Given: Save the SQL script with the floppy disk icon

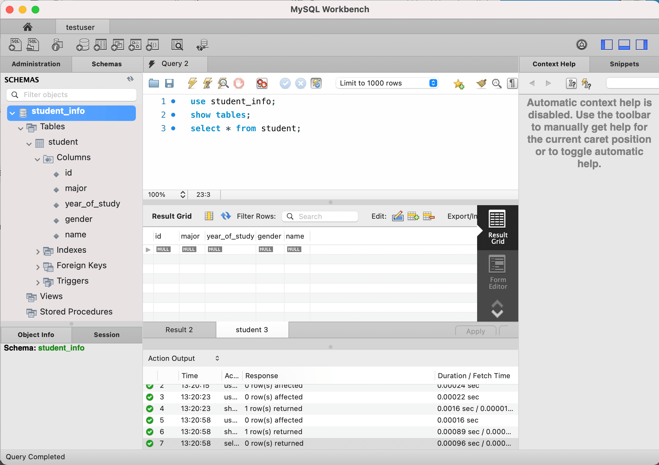Looking at the screenshot, I should click(169, 83).
